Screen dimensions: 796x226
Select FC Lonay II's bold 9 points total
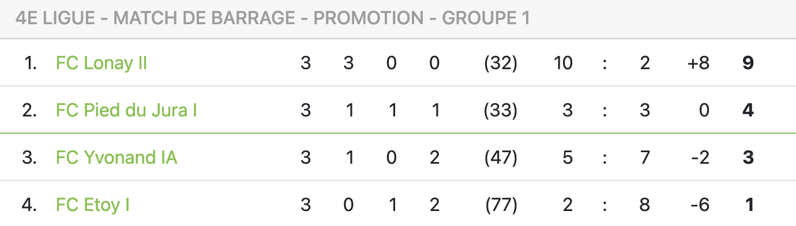(748, 63)
